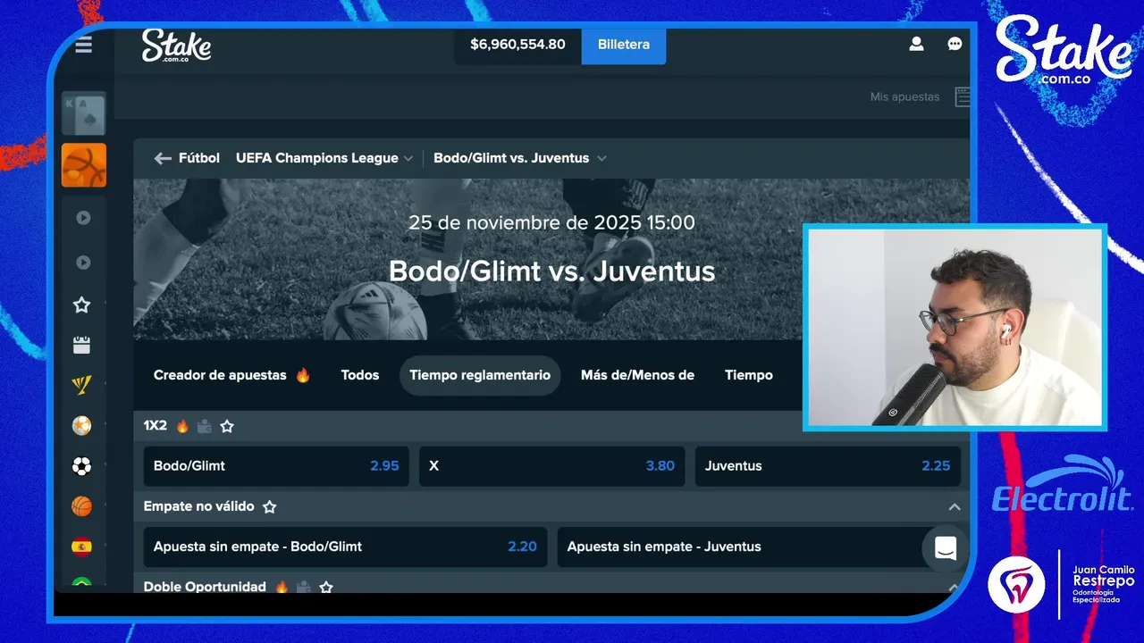1144x643 pixels.
Task: Click the fire icon beside 1X2
Action: 182,426
